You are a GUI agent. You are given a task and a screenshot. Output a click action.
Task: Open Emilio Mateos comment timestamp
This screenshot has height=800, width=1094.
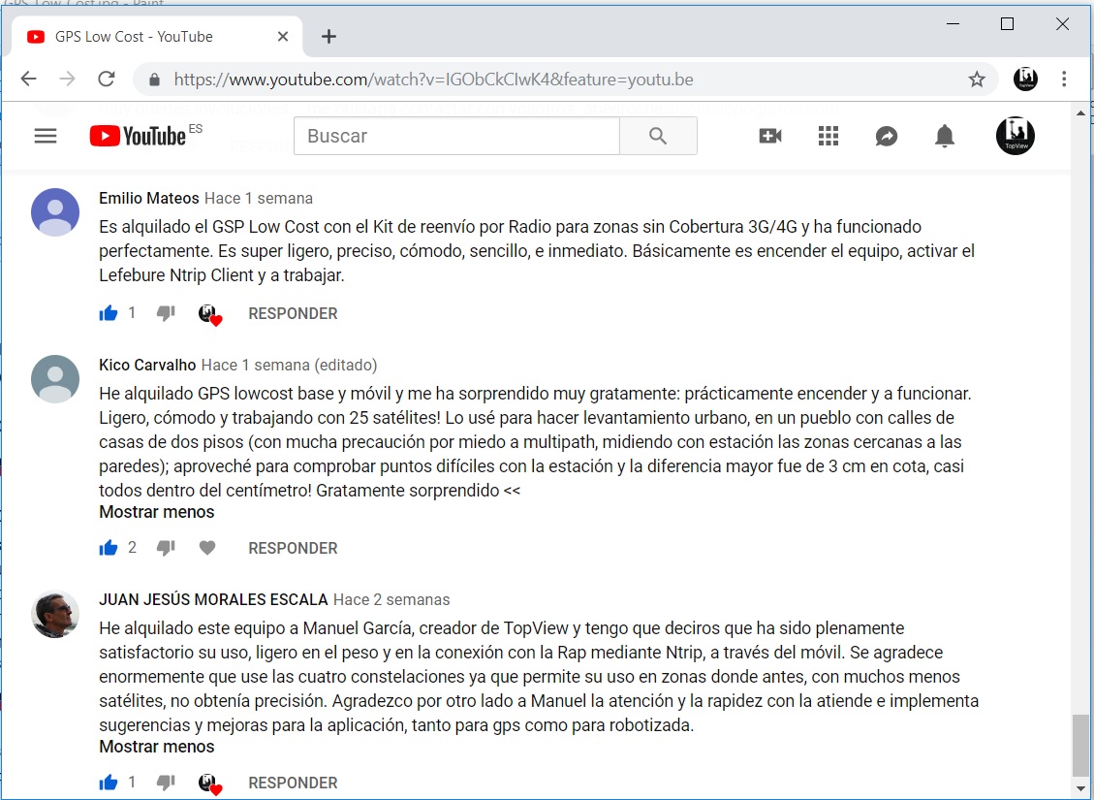(259, 198)
